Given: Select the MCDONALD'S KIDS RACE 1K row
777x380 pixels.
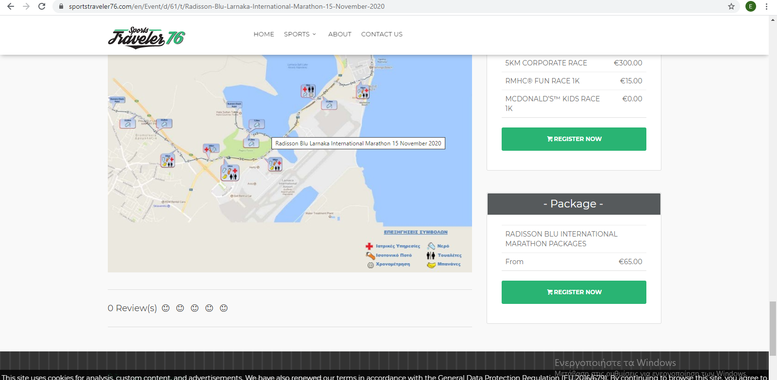Looking at the screenshot, I should click(x=574, y=104).
